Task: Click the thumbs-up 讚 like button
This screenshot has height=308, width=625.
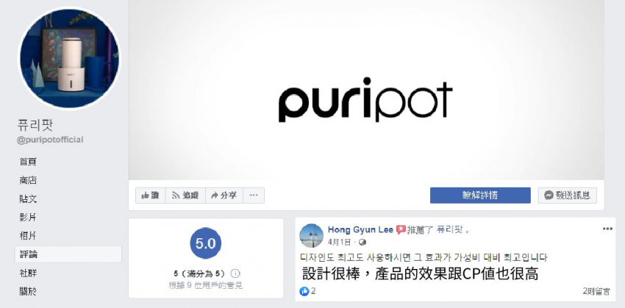Action: (150, 196)
